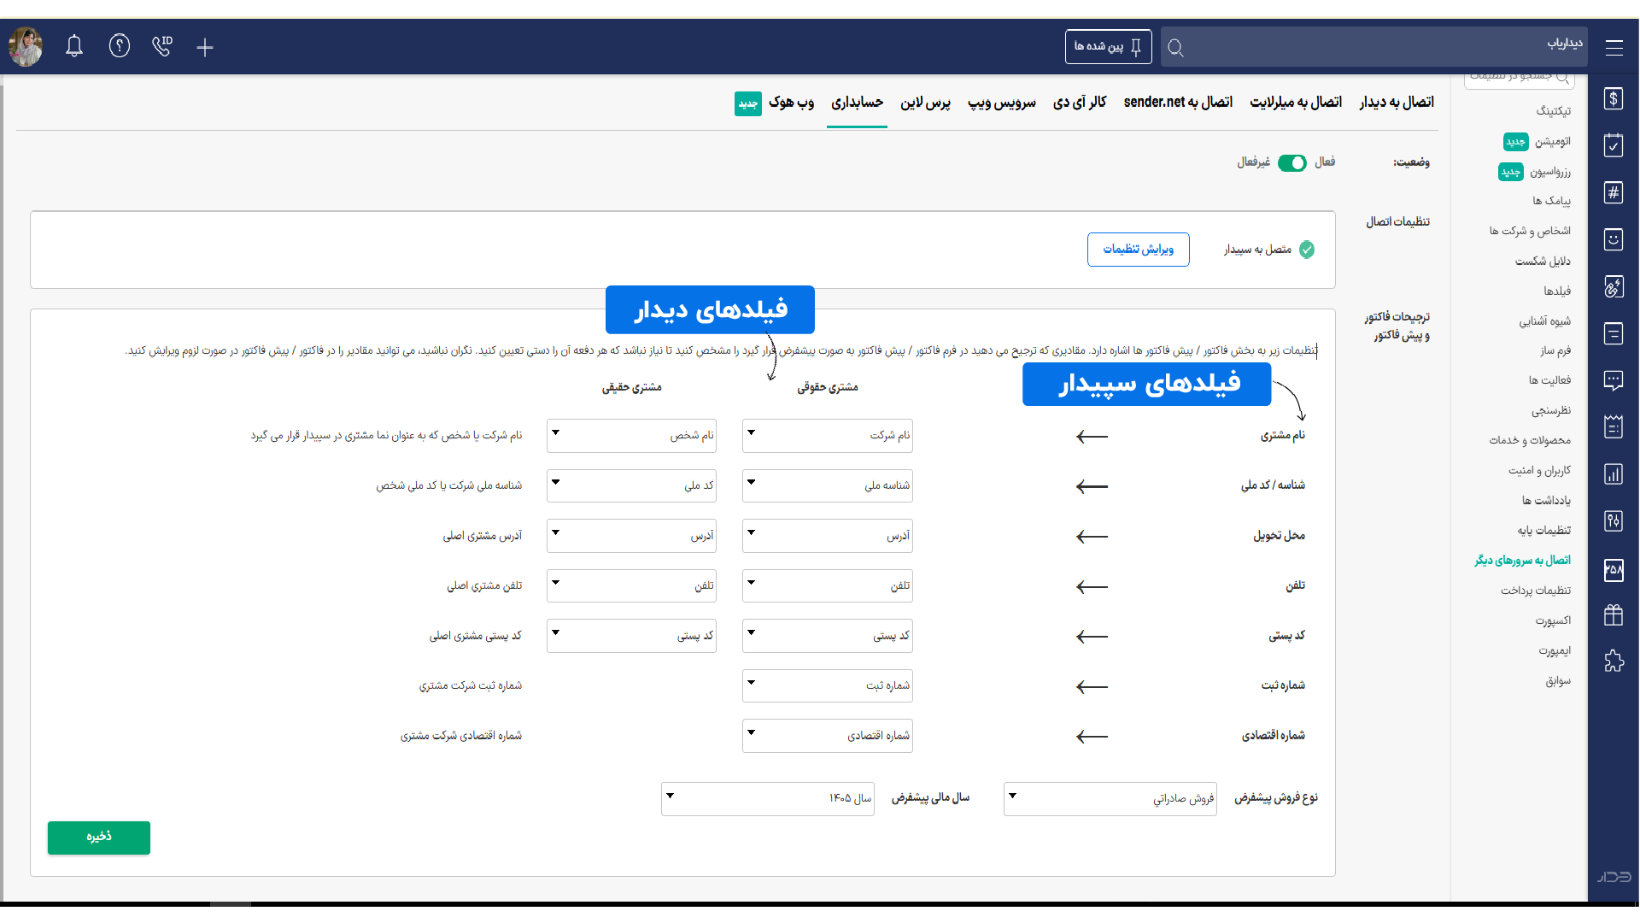Open فرم ساز in settings menu

pos(1555,351)
